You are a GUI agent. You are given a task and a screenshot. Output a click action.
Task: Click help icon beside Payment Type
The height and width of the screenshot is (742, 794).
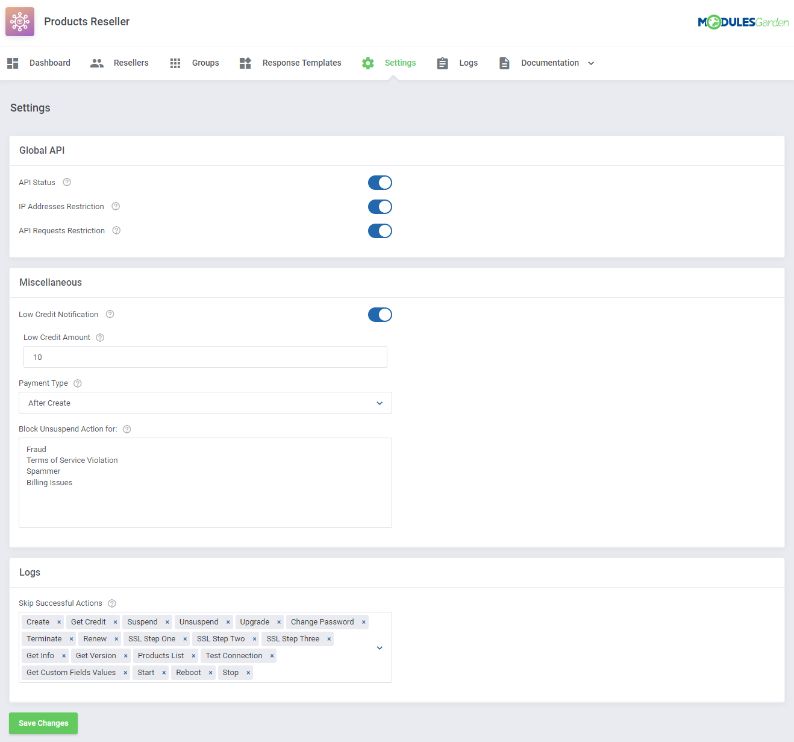tap(78, 383)
